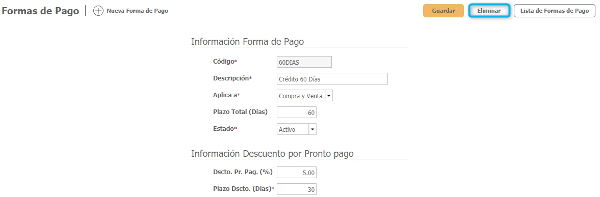
Task: Select the Compra y Venta combo box value
Action: pyautogui.click(x=301, y=96)
